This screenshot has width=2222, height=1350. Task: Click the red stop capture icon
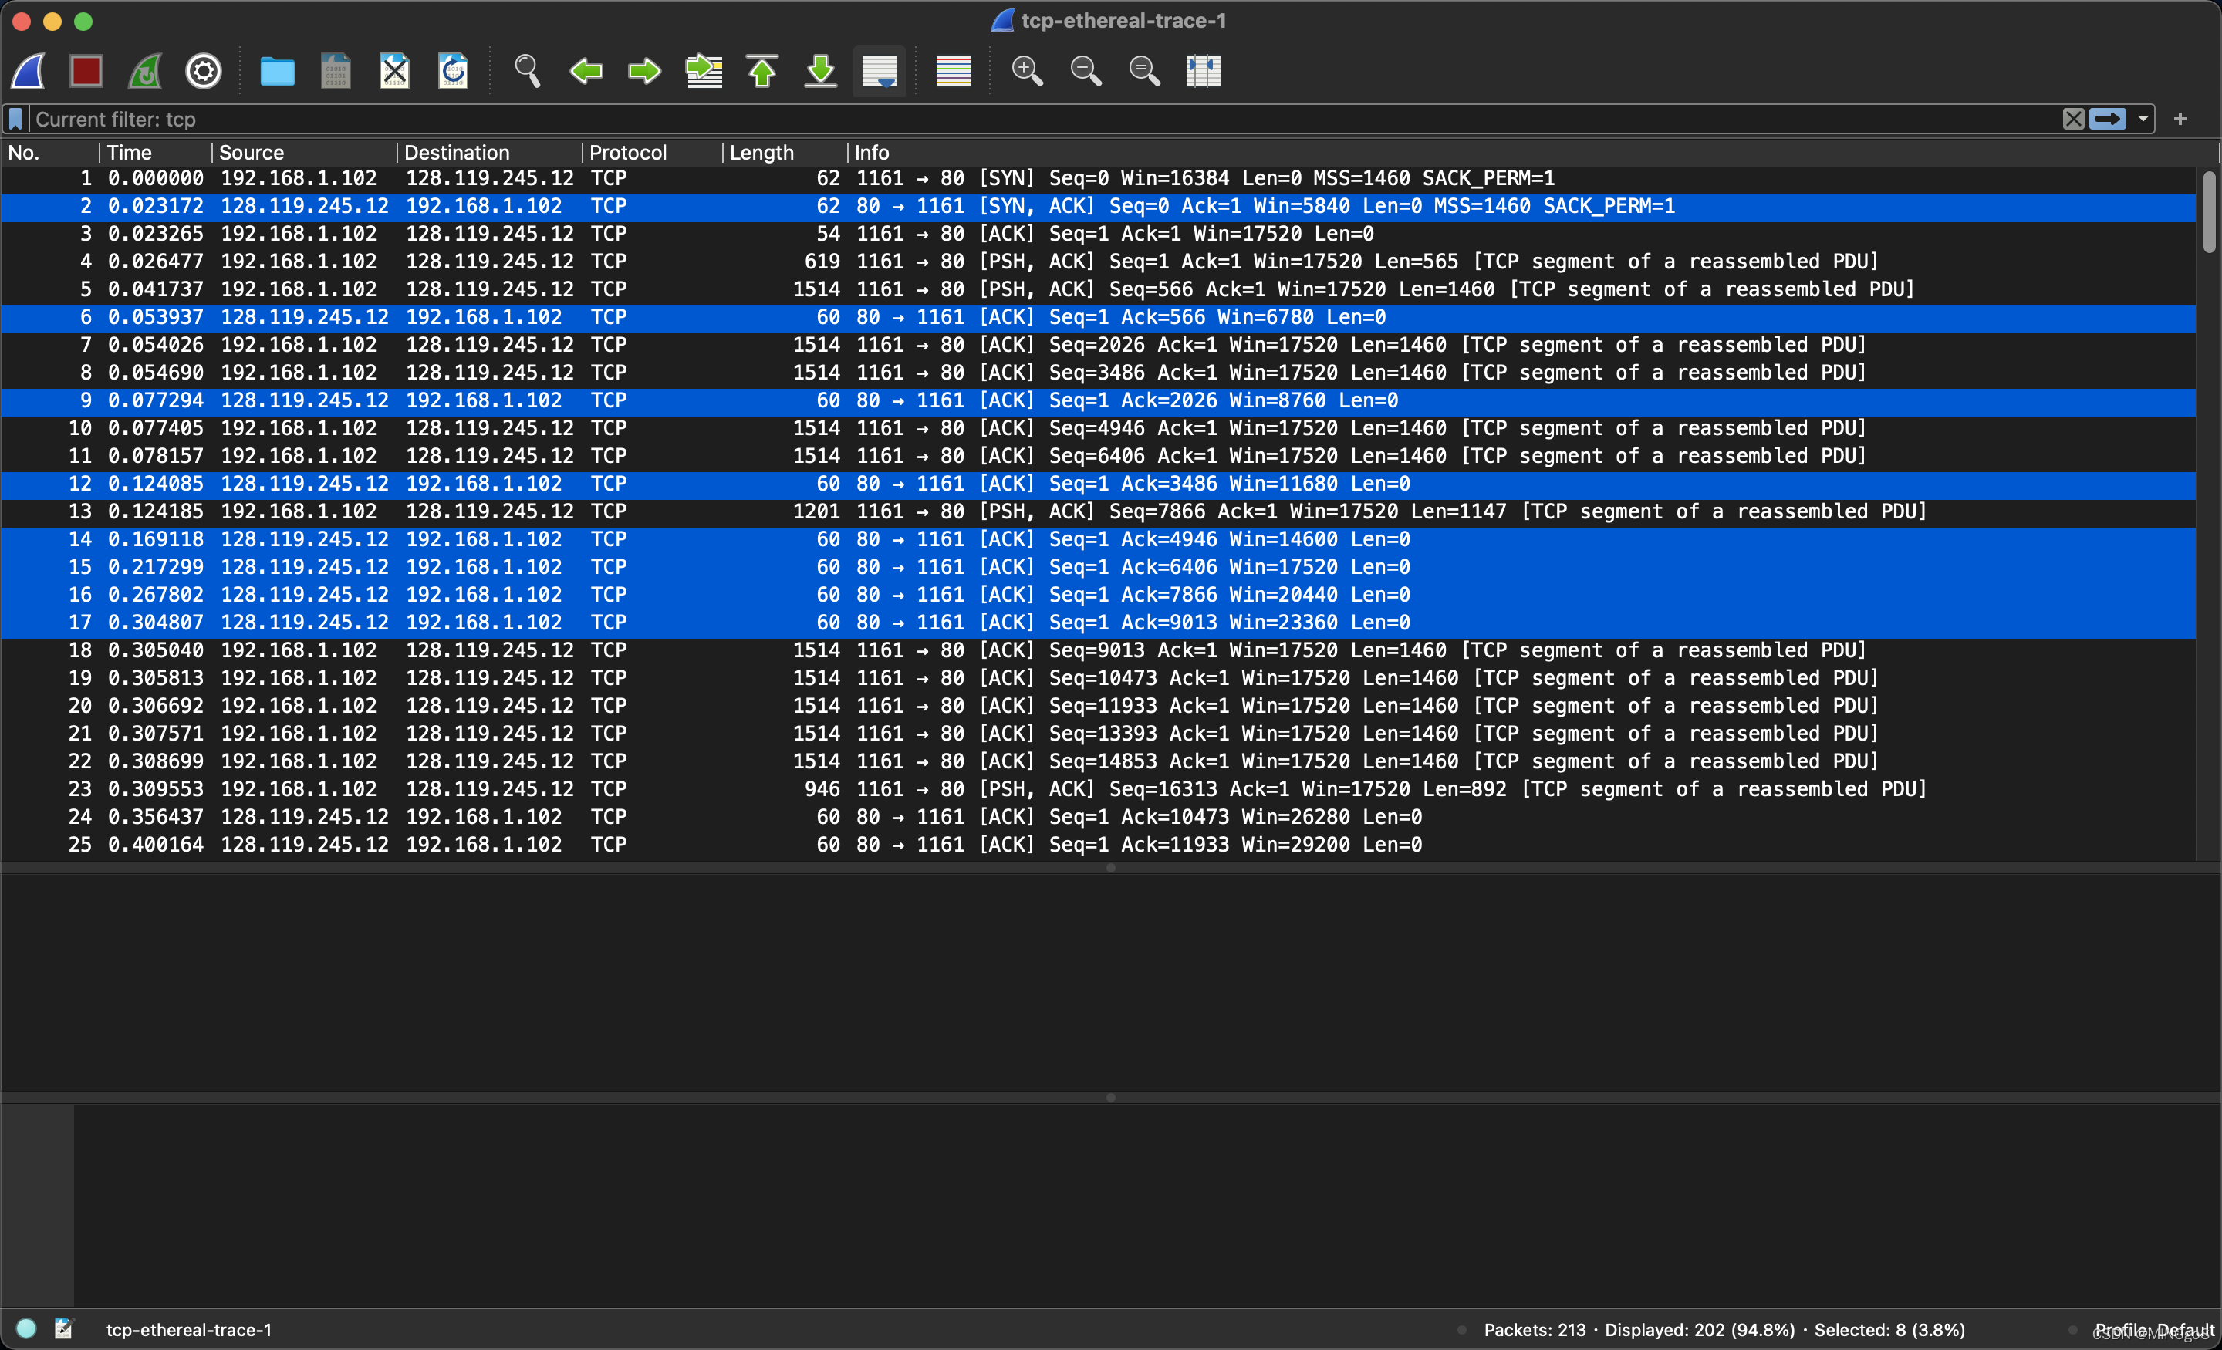[86, 70]
